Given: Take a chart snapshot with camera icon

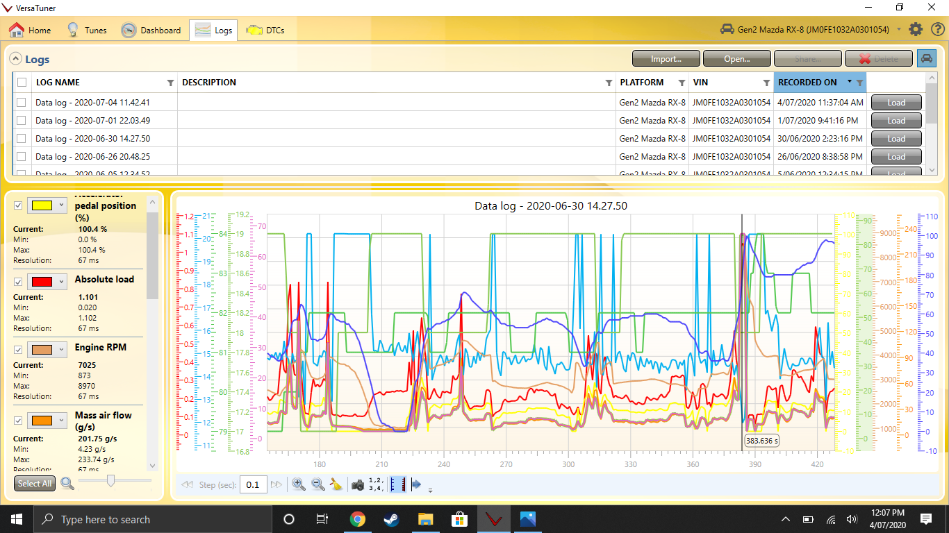Looking at the screenshot, I should point(358,484).
